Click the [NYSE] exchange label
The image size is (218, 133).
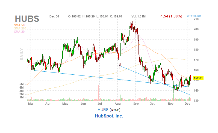[115, 110]
